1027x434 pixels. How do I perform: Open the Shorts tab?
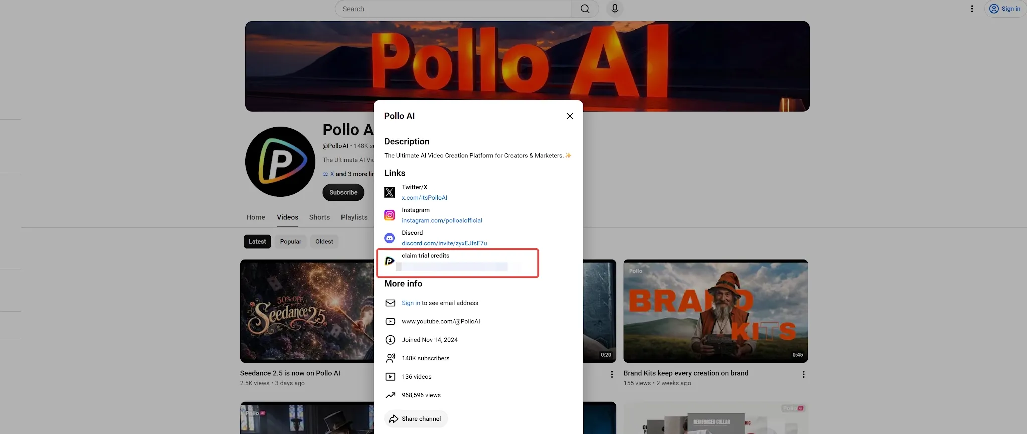pos(319,217)
